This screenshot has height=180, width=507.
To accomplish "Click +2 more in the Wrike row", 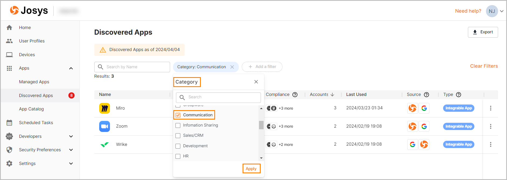I will click(x=286, y=145).
